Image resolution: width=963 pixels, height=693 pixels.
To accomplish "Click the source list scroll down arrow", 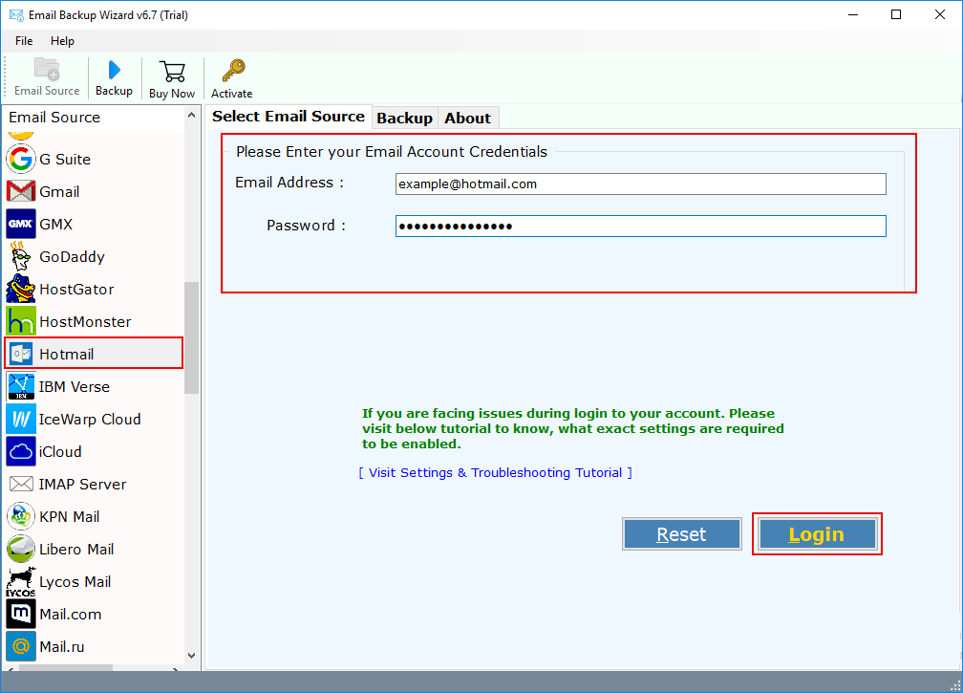I will 192,656.
